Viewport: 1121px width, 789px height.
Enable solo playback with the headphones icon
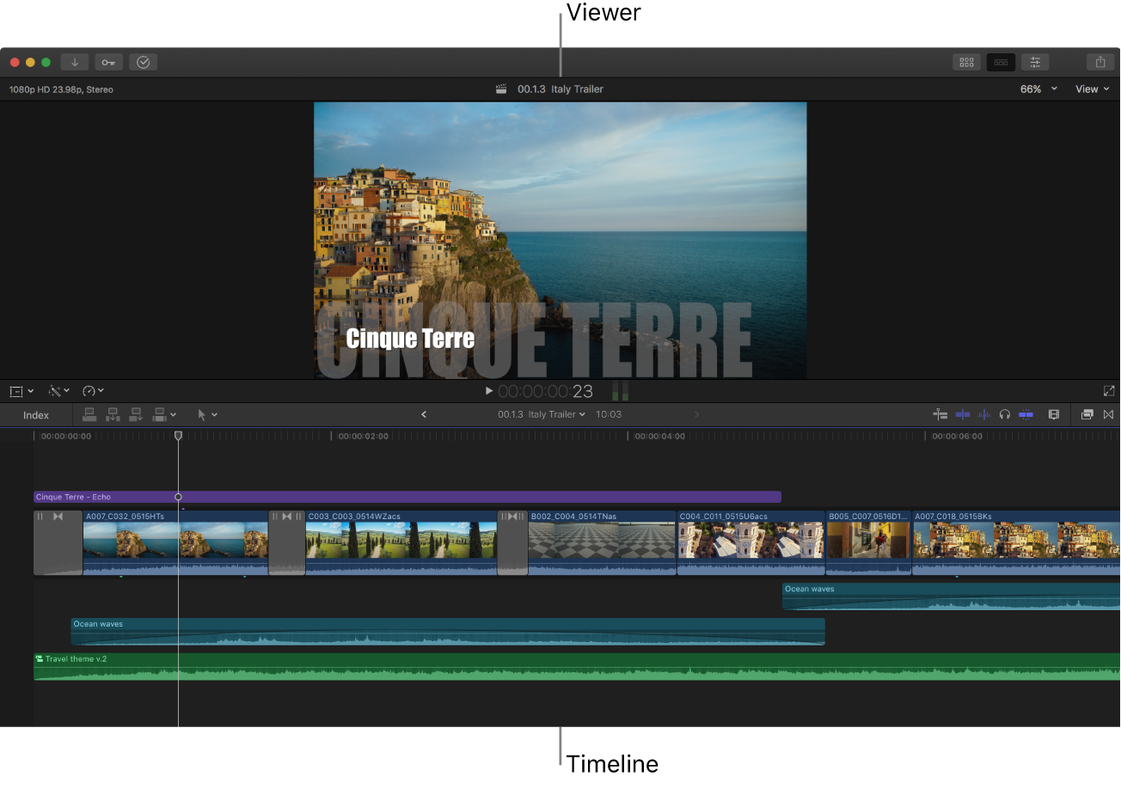pyautogui.click(x=1004, y=414)
